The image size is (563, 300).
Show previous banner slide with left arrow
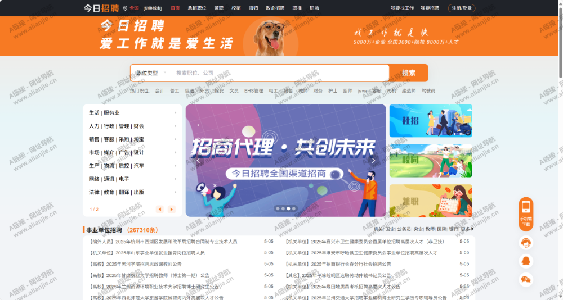pos(198,161)
